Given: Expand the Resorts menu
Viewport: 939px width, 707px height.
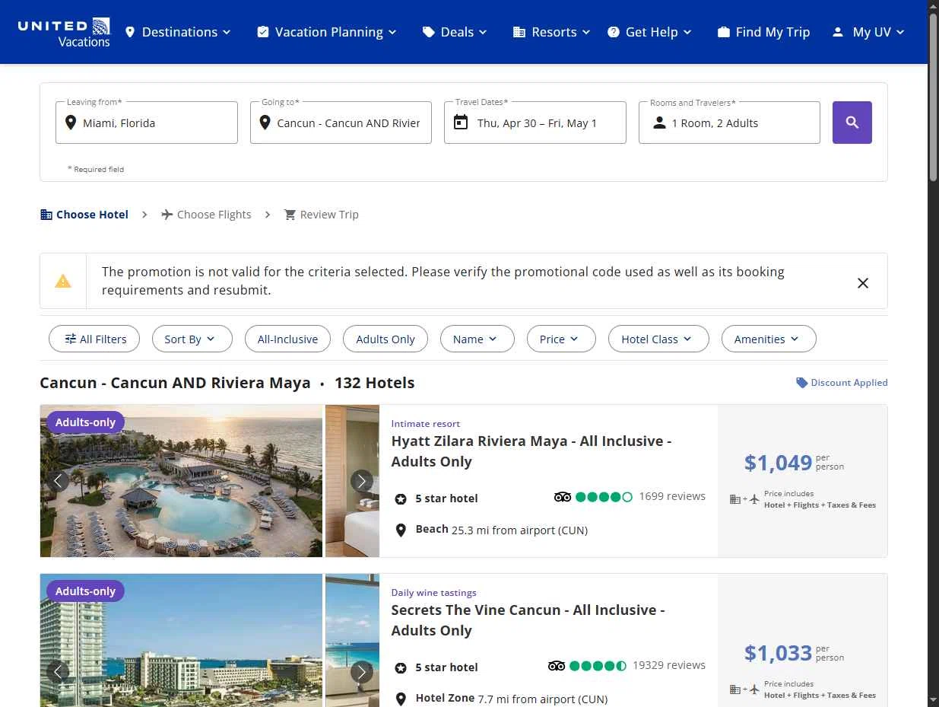Looking at the screenshot, I should (552, 32).
